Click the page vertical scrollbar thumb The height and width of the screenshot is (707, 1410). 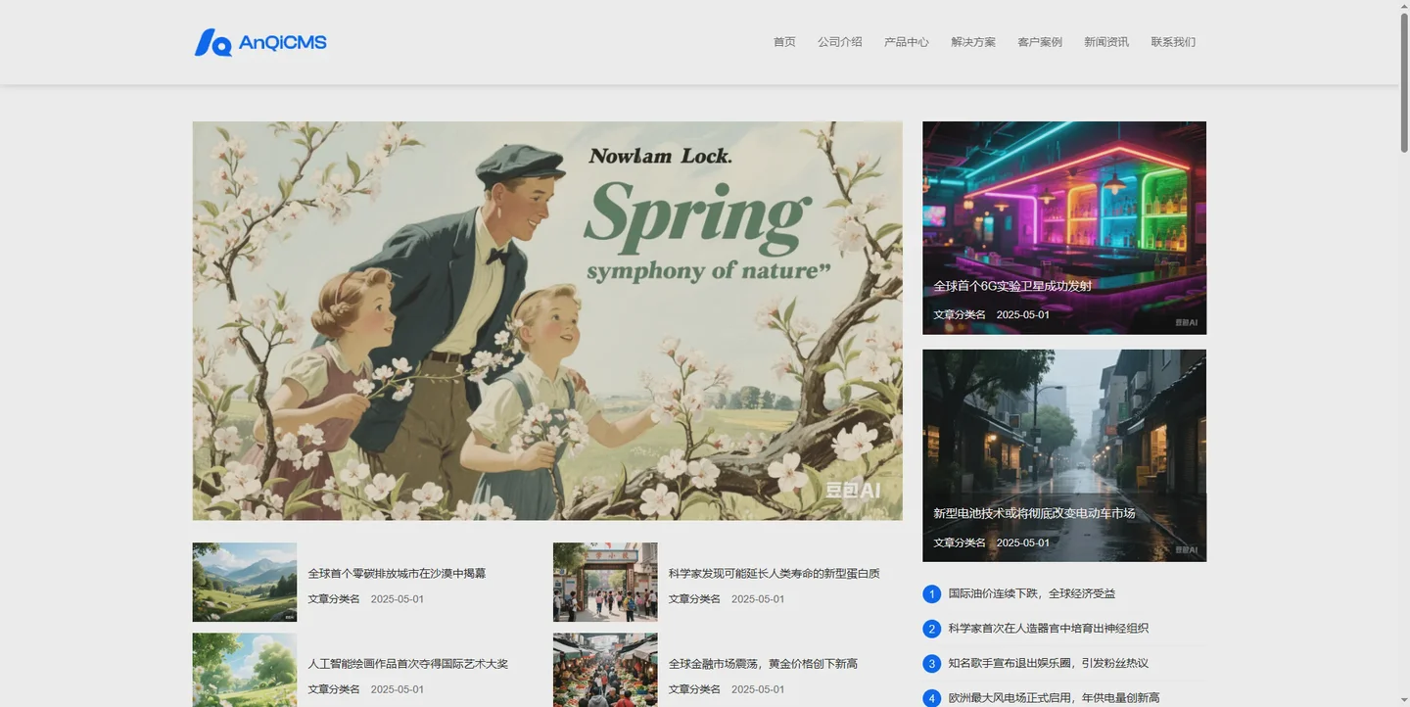coord(1404,83)
